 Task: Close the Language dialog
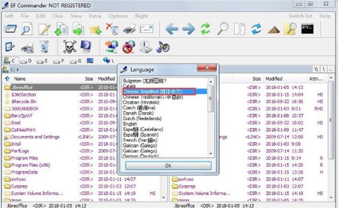[x=207, y=68]
